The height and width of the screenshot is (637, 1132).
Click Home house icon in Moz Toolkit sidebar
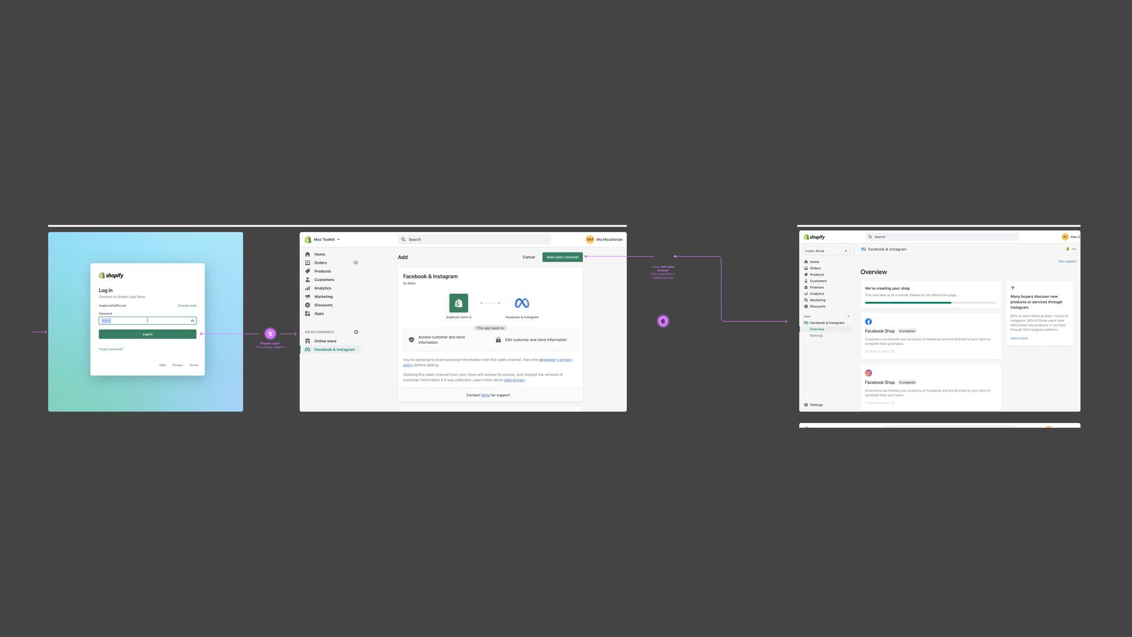click(307, 254)
